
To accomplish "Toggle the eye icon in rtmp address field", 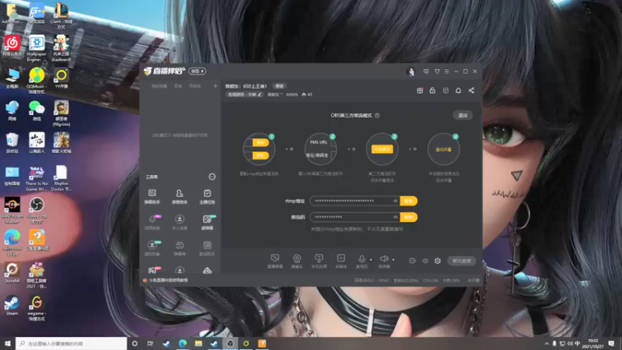I will (x=395, y=201).
